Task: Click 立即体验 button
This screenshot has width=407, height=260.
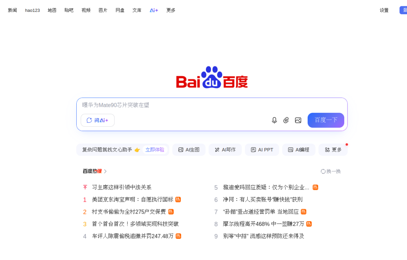Action: (155, 150)
